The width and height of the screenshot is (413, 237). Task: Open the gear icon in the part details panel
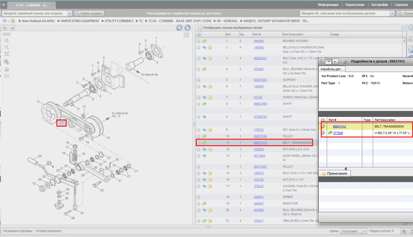click(x=345, y=62)
